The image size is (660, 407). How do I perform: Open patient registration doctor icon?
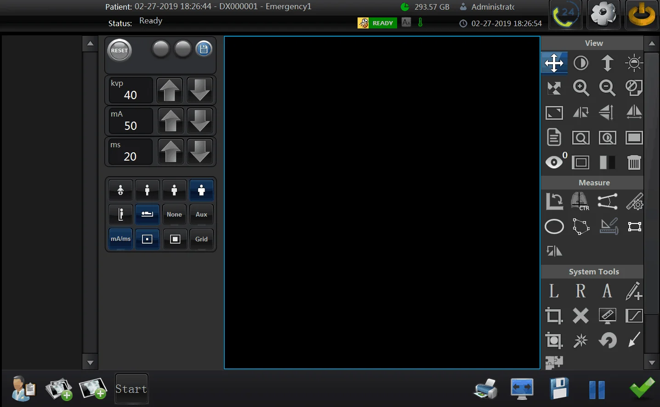coord(23,389)
